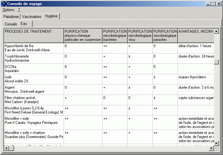Screen dimensions: 223x155
Task: Click the ± parasites cell for Iode
Action: (x=165, y=79)
